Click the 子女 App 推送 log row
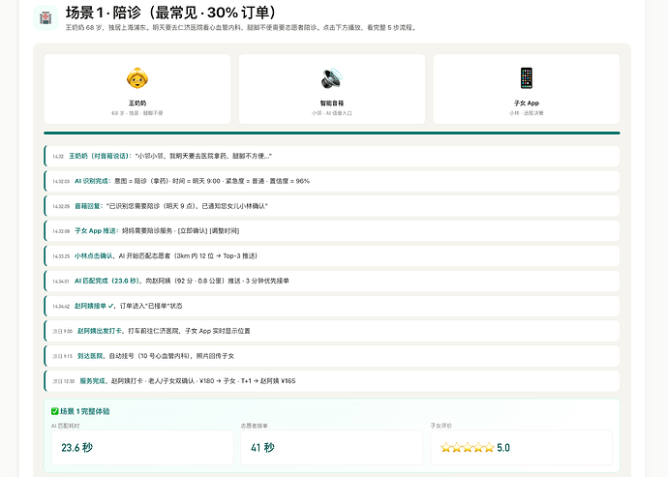This screenshot has height=477, width=668. click(332, 231)
